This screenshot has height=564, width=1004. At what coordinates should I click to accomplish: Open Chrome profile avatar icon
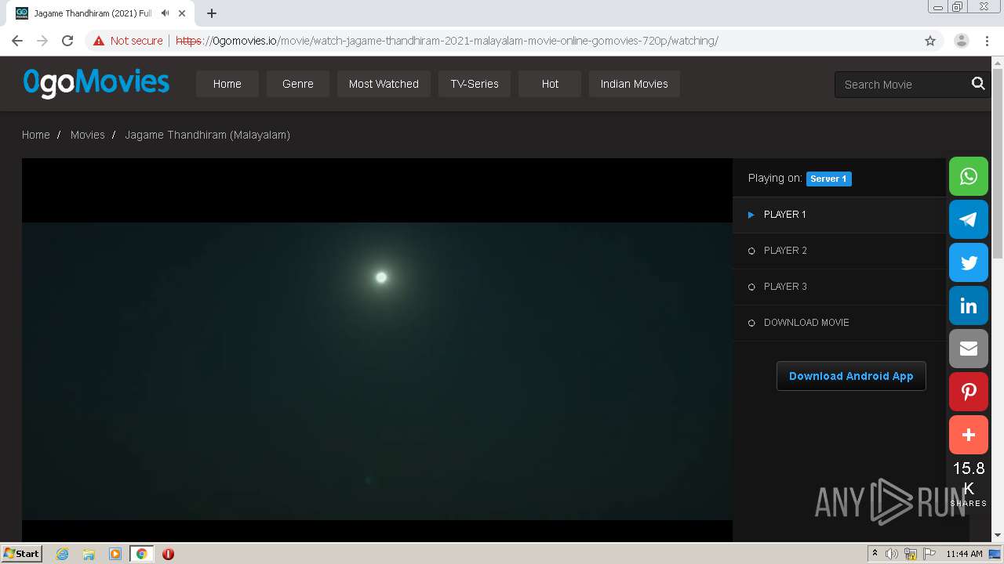click(961, 41)
